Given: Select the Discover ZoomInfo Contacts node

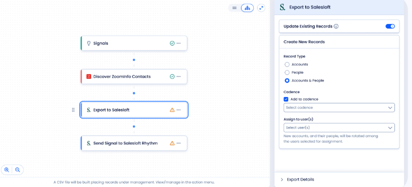Looking at the screenshot, I should [134, 76].
